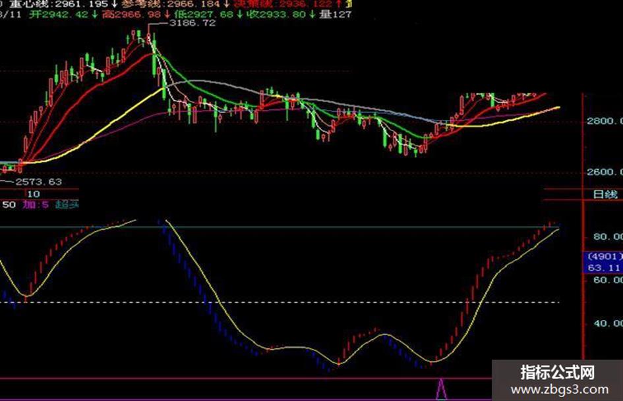The height and width of the screenshot is (401, 623).
Task: Click the low price label 2573.63
Action: click(38, 182)
